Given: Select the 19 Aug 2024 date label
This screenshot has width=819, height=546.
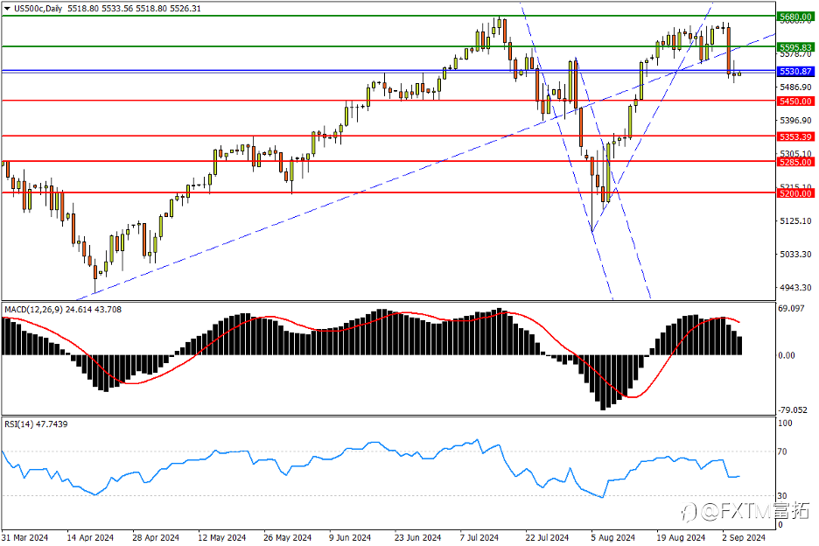Looking at the screenshot, I should pos(681,537).
